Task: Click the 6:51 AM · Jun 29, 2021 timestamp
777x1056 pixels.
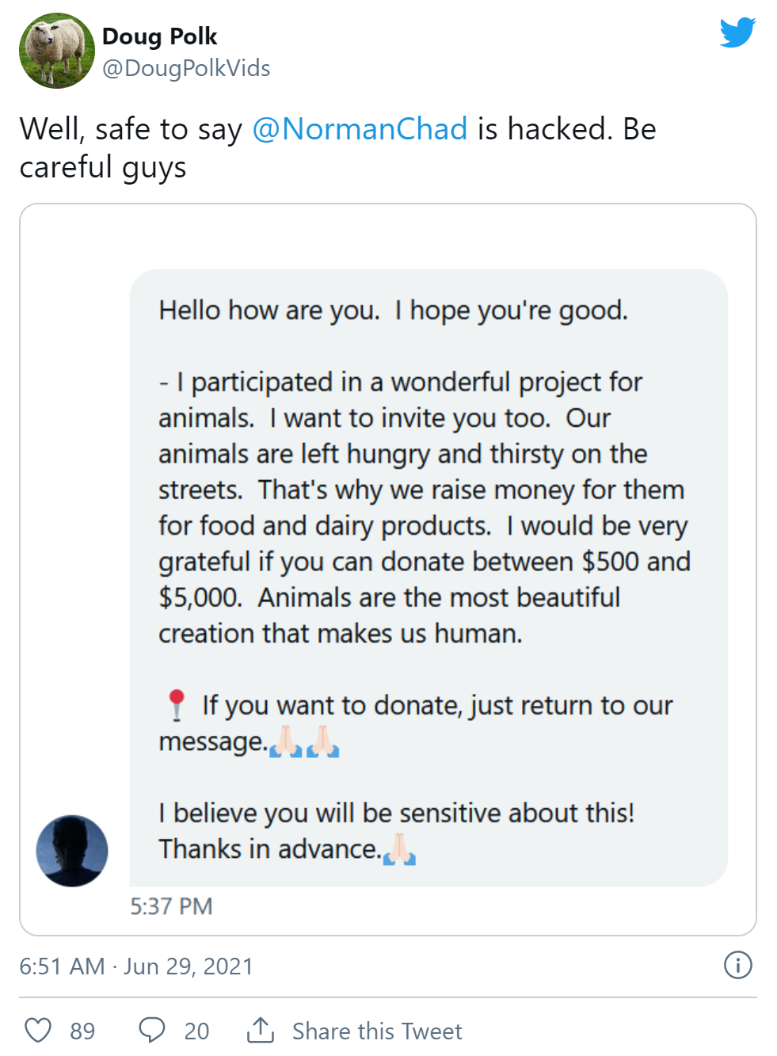Action: [x=136, y=966]
